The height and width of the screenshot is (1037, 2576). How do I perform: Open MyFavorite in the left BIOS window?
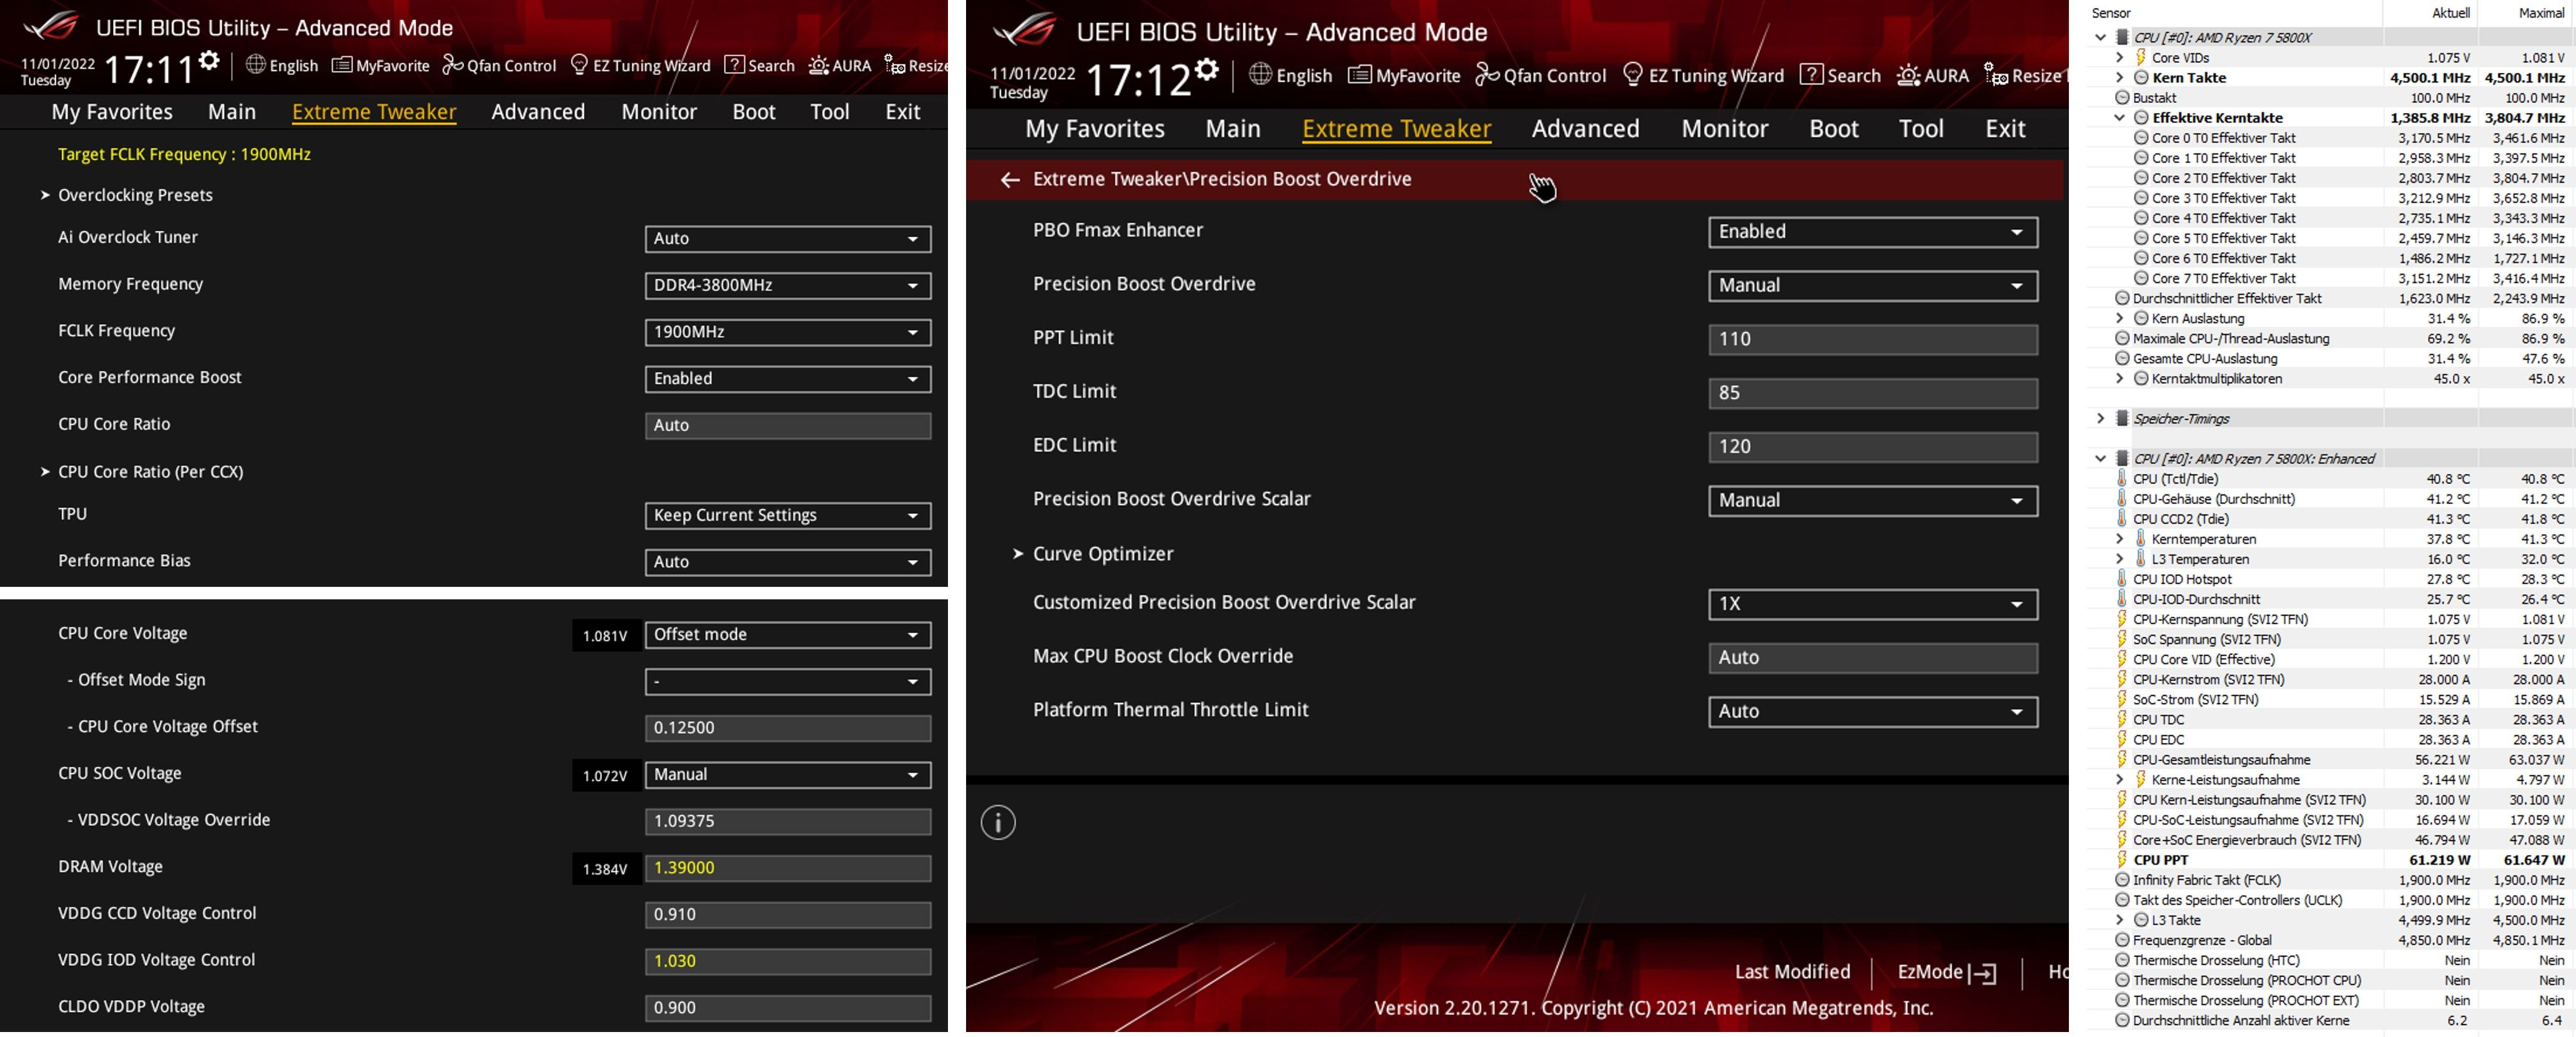[x=380, y=66]
